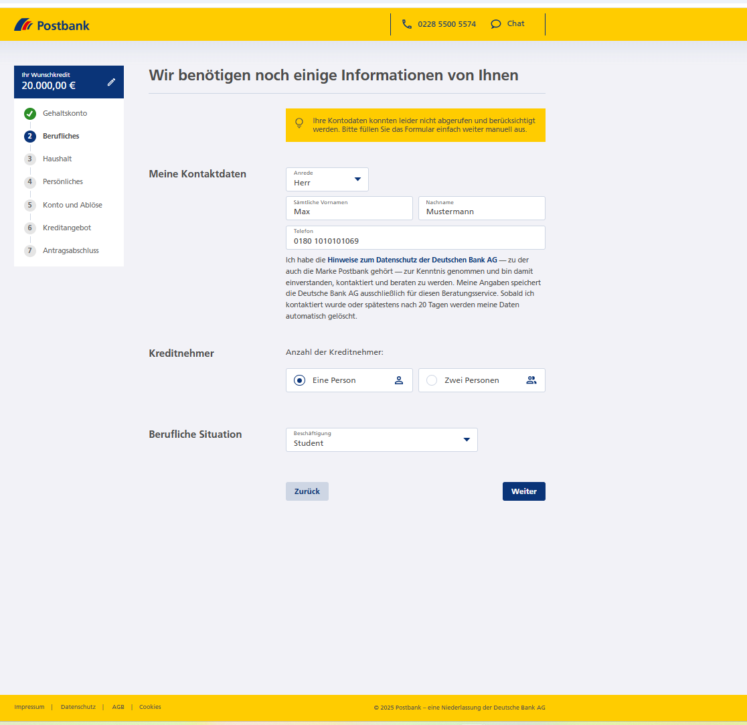The image size is (747, 725).
Task: Call number 0228 5500 5574 link
Action: tap(447, 24)
